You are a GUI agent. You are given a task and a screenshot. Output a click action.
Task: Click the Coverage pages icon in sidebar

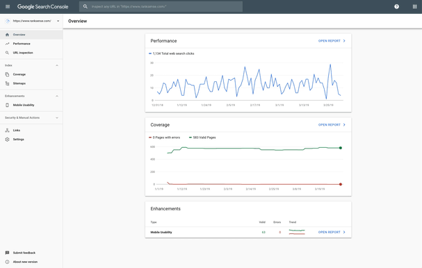click(x=7, y=74)
